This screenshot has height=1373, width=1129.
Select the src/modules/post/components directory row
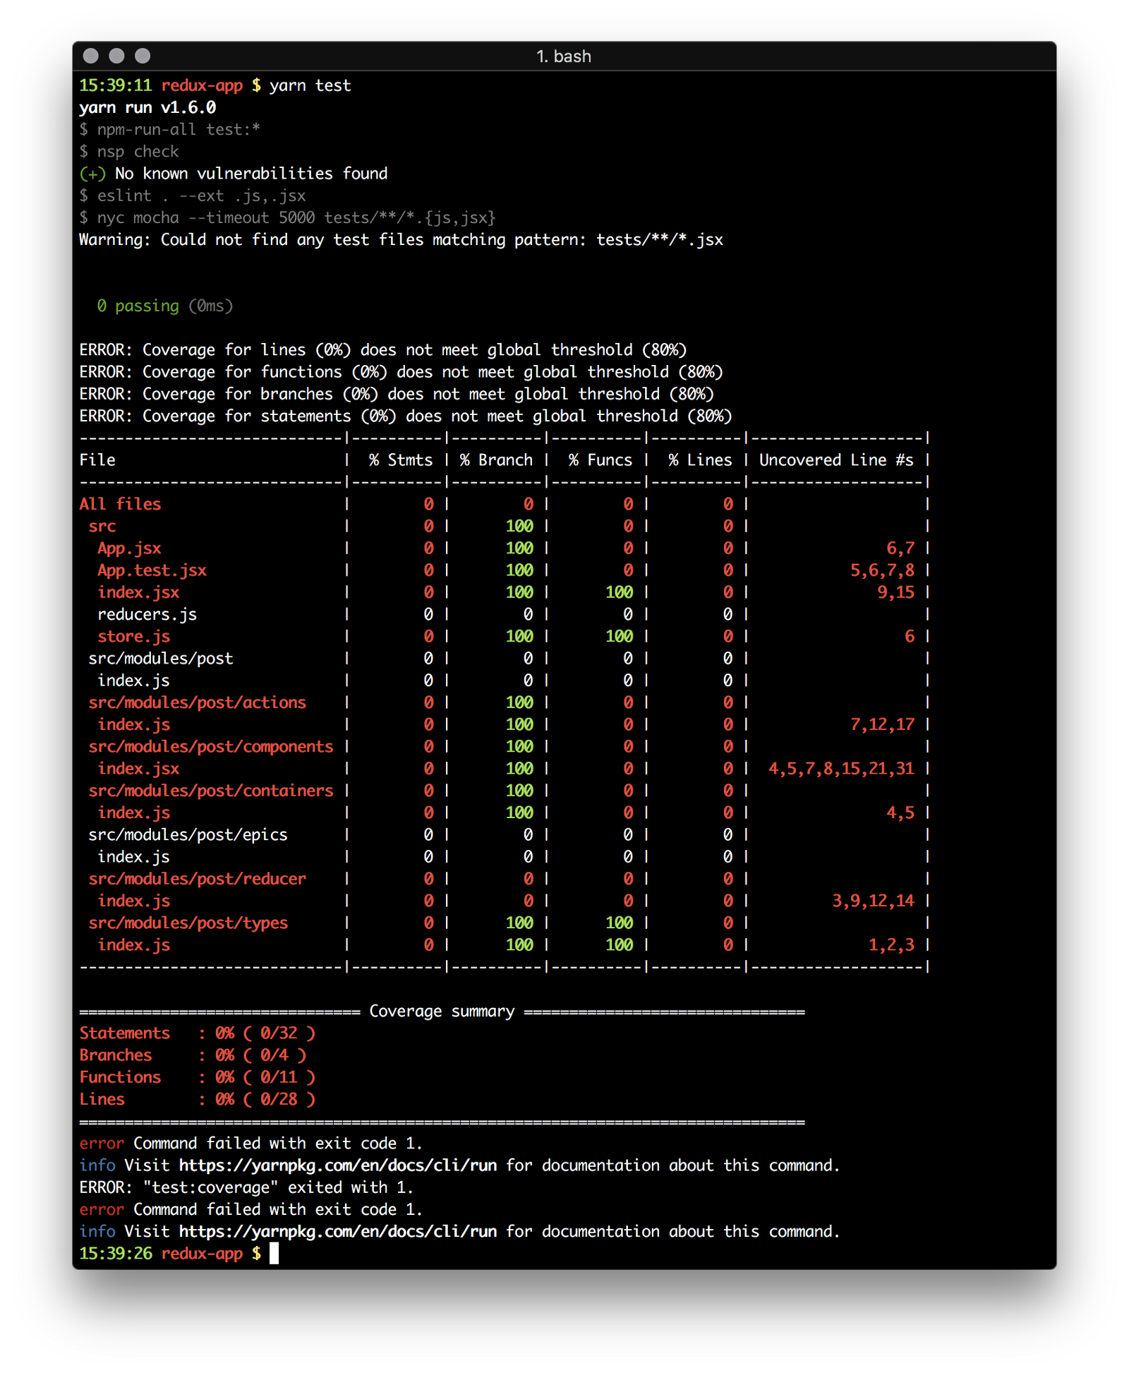[x=210, y=747]
